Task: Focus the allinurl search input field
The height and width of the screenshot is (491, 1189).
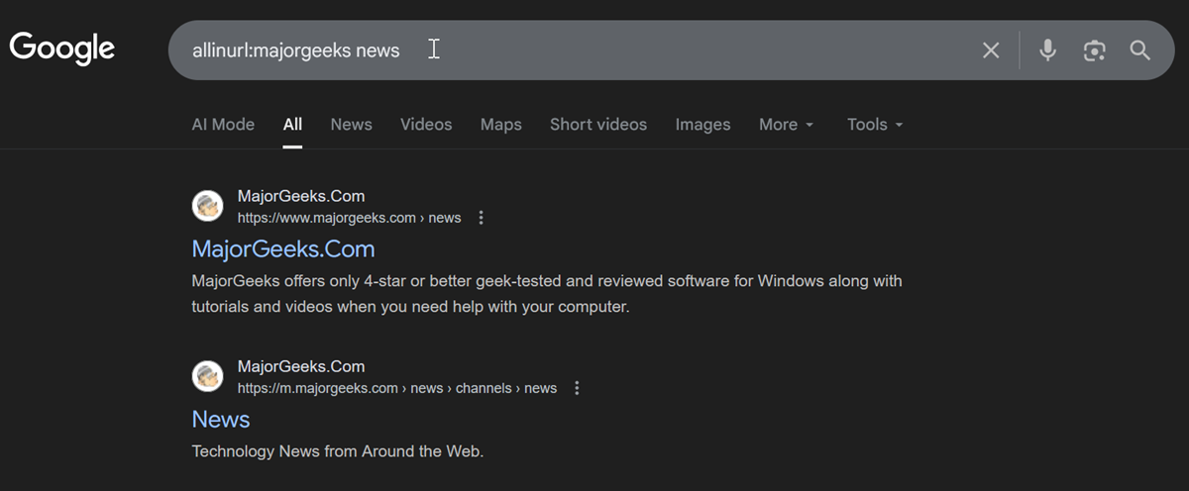Action: 594,50
